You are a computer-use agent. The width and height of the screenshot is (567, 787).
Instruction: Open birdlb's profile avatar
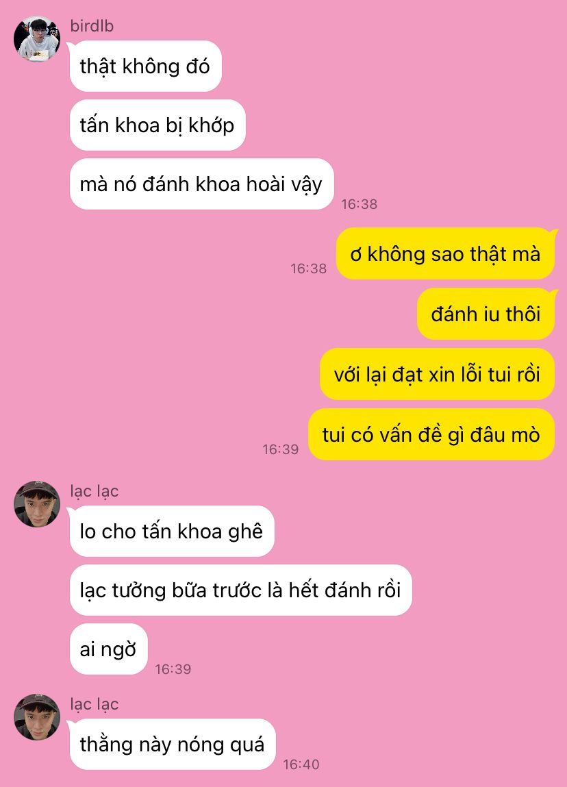36,39
